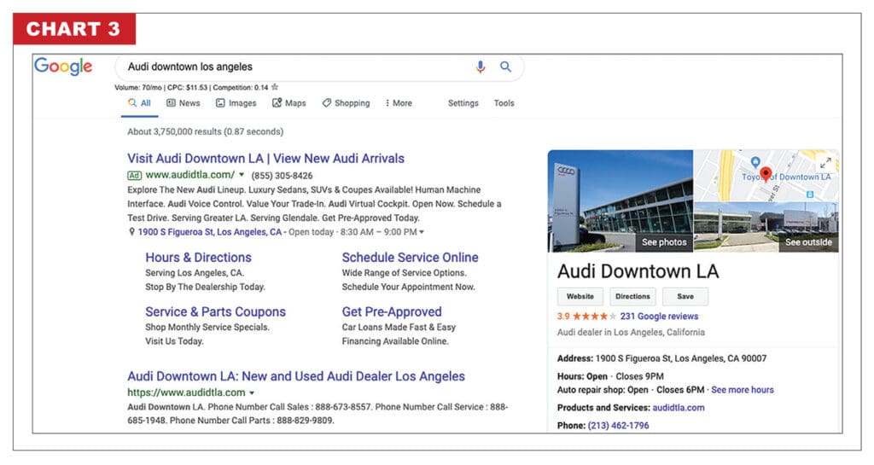Star the keyword next to Competition

pos(275,87)
